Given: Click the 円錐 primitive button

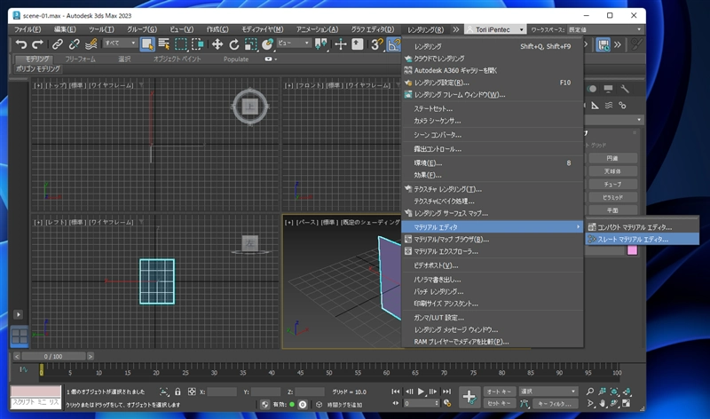Looking at the screenshot, I should (612, 158).
